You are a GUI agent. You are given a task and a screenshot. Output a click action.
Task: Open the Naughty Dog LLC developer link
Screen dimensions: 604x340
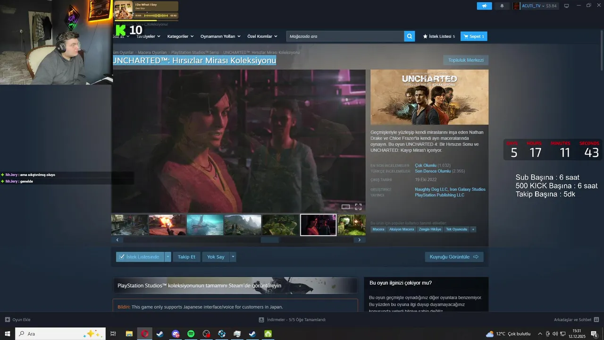point(431,189)
